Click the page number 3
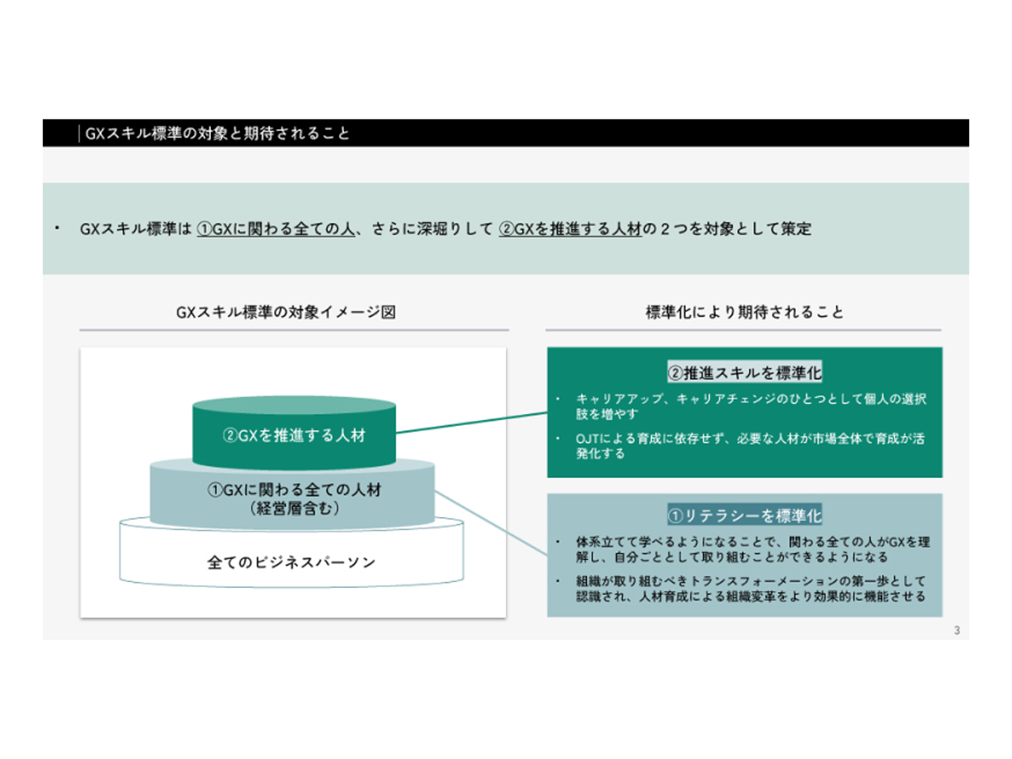Viewport: 1012px width, 759px height. [955, 629]
